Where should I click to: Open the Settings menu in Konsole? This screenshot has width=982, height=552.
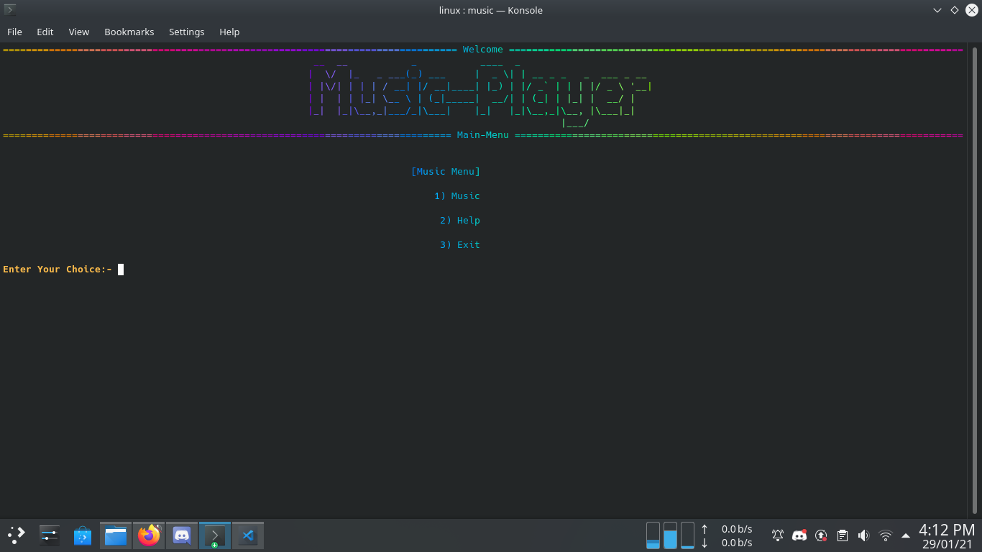[x=186, y=32]
